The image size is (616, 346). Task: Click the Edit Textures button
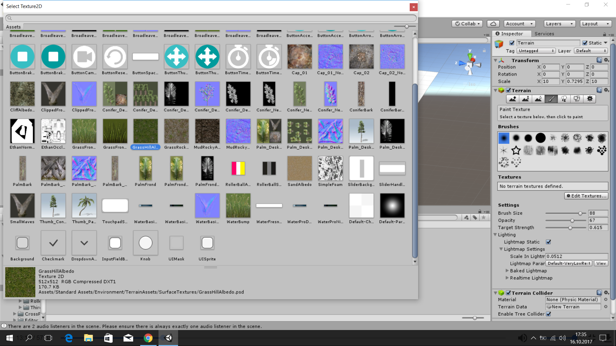pyautogui.click(x=586, y=196)
